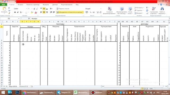
Task: Click in the formula bar showing Нужды
Action: pos(100,18)
